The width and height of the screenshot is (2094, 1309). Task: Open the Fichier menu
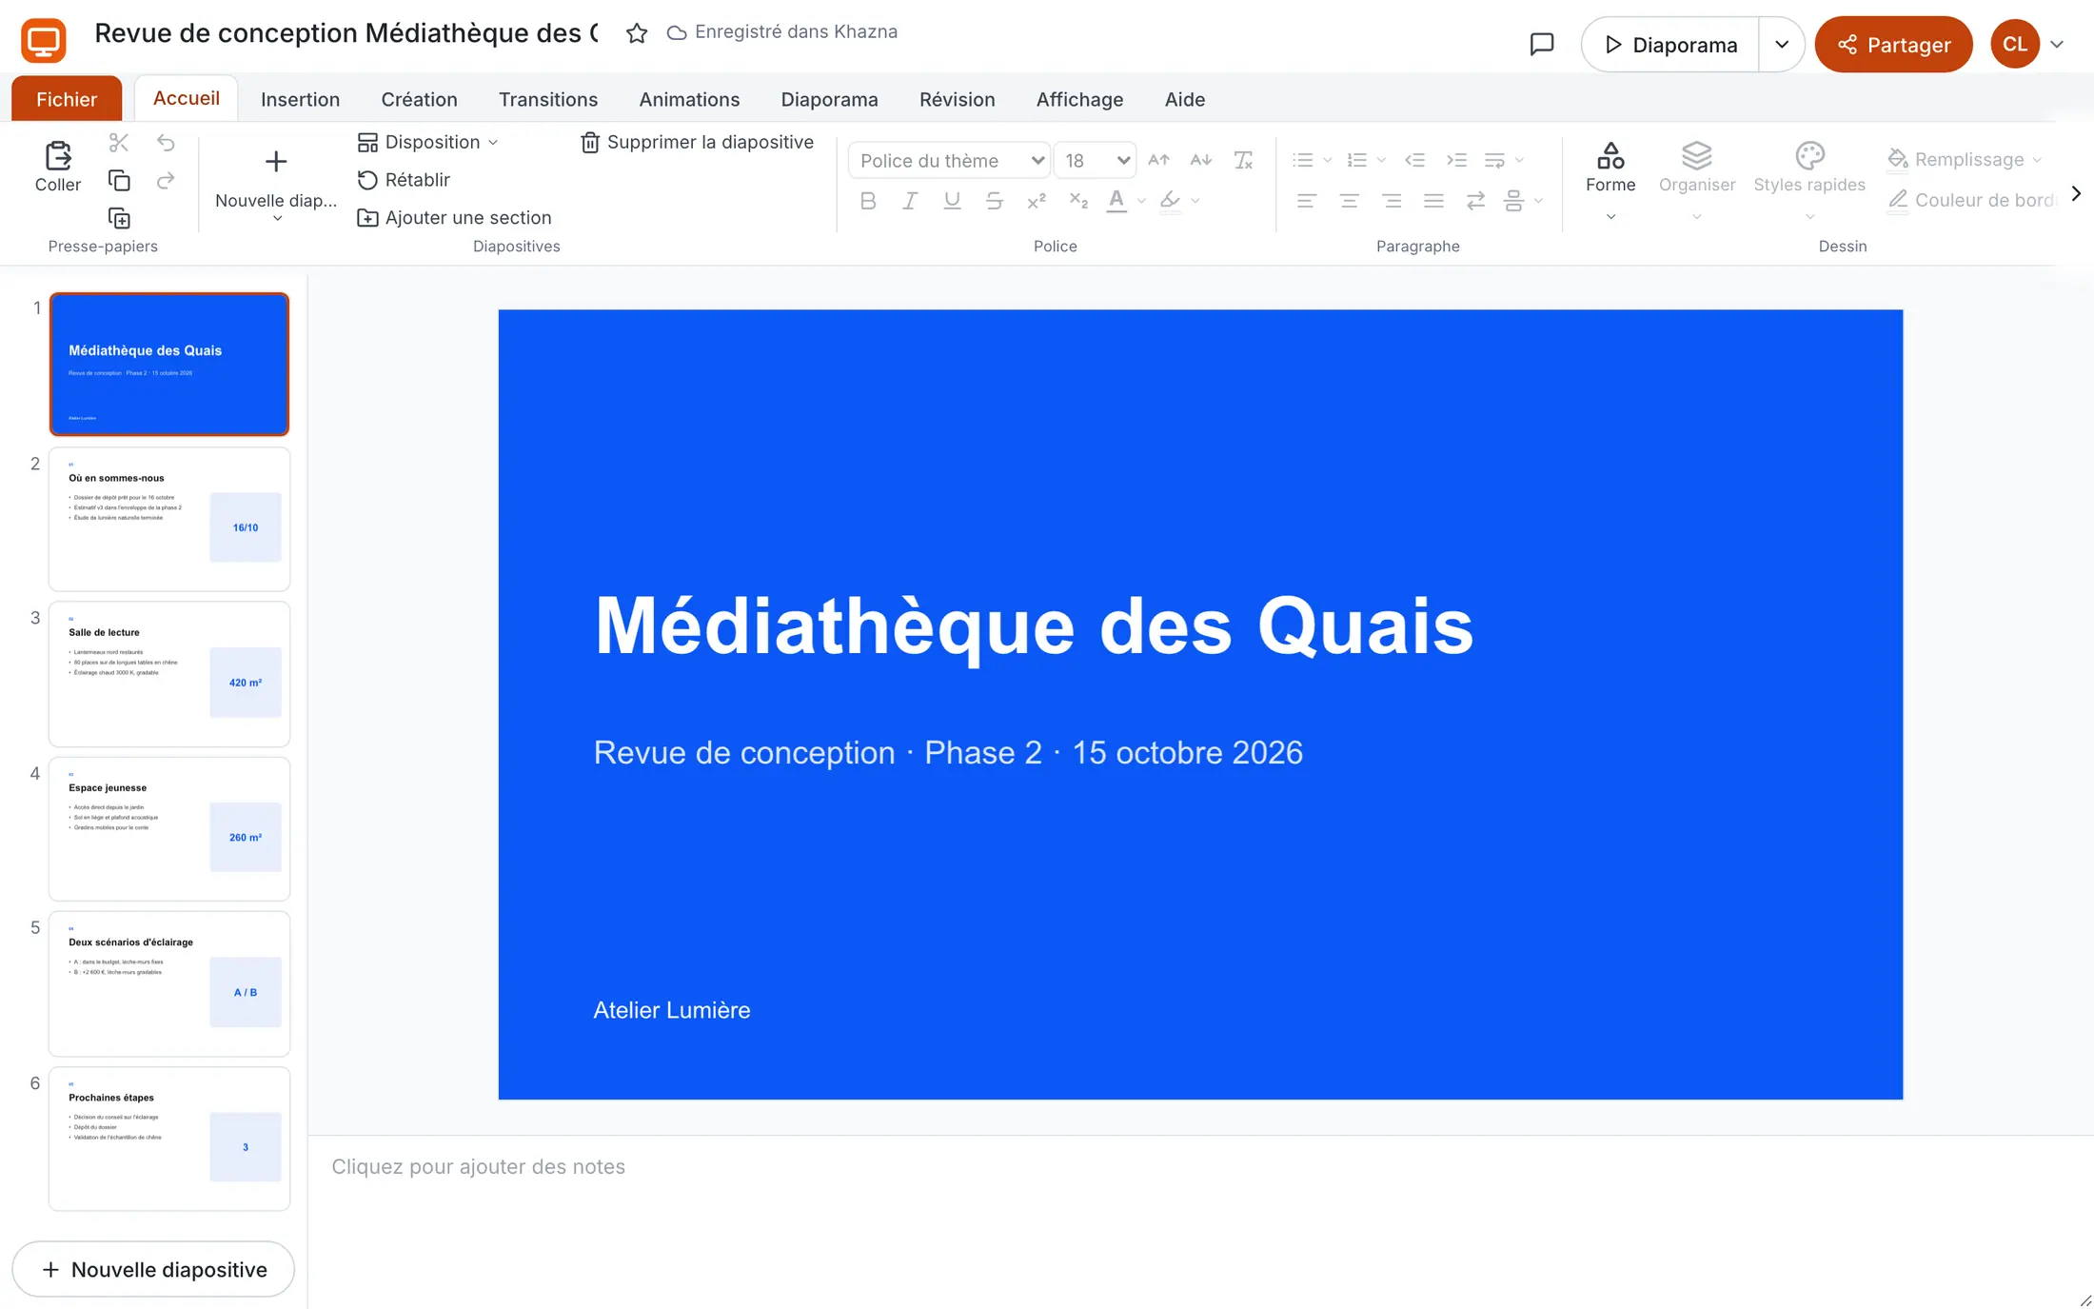click(67, 99)
